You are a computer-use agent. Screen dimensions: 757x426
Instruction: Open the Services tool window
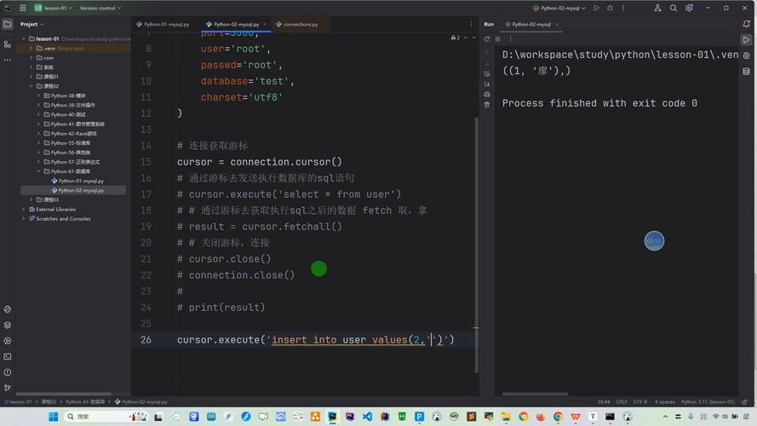click(8, 341)
